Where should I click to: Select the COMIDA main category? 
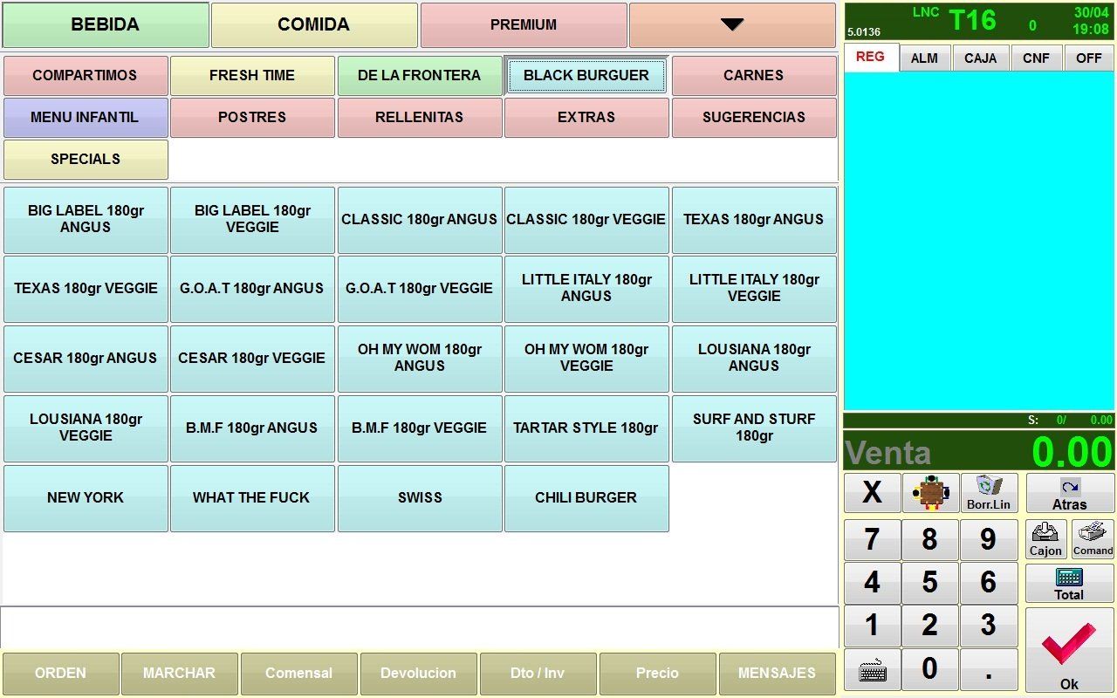[314, 25]
